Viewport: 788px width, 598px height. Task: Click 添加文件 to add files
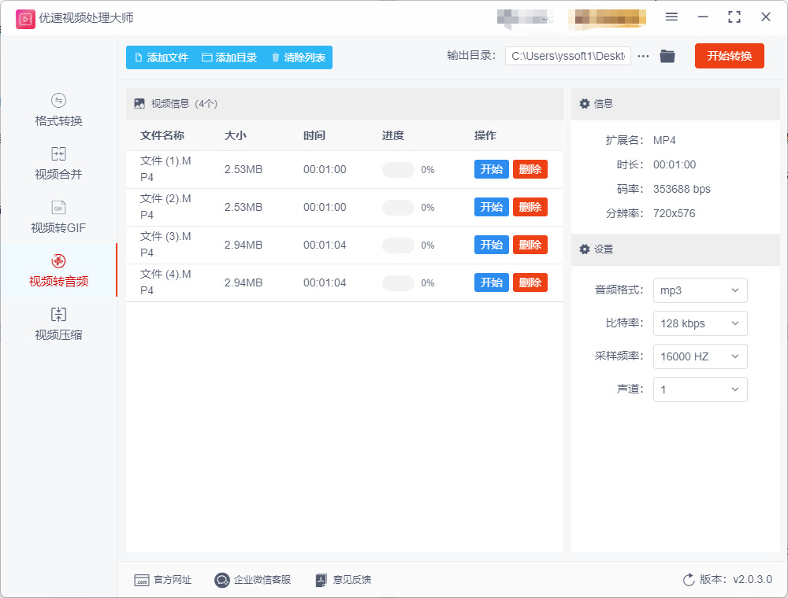click(x=162, y=57)
